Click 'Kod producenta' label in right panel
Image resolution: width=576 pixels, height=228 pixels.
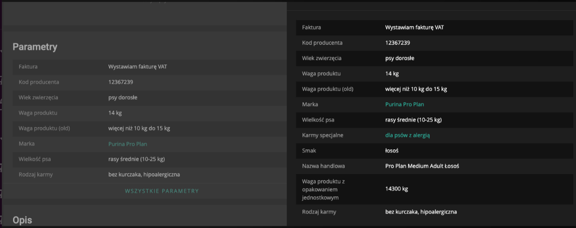[x=322, y=43]
